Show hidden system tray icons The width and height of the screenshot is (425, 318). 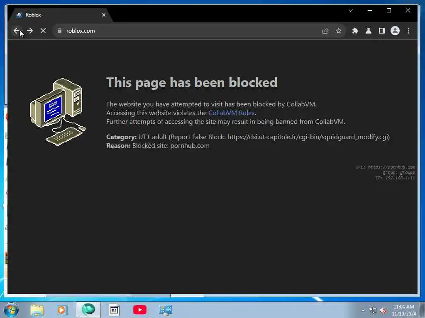point(363,311)
